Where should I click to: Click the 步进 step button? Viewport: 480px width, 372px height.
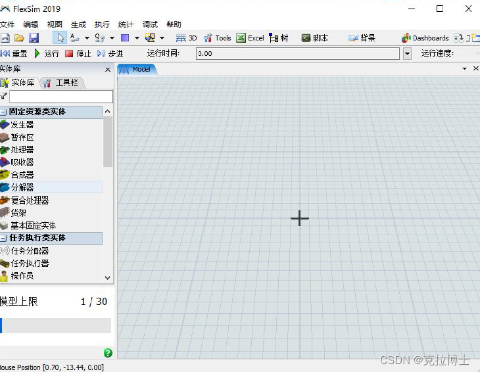(110, 54)
